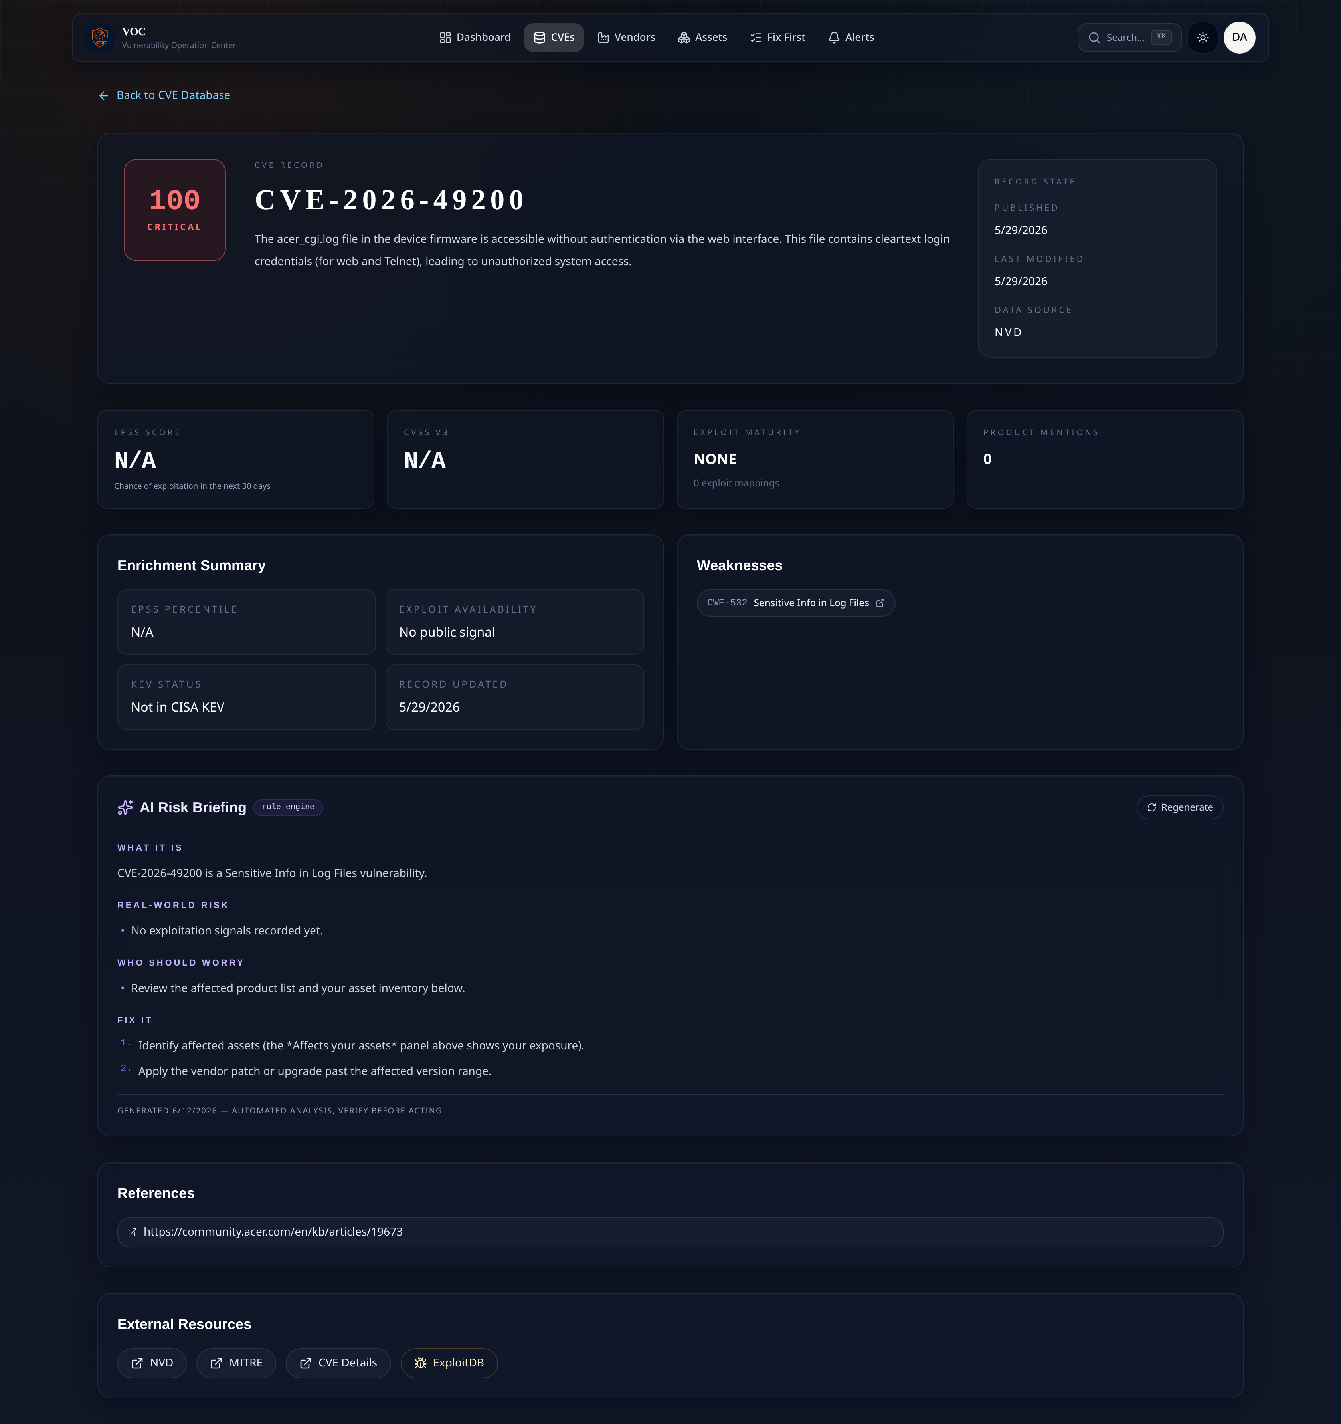The image size is (1341, 1424).
Task: Click the external link icon on CVE Details
Action: [305, 1363]
